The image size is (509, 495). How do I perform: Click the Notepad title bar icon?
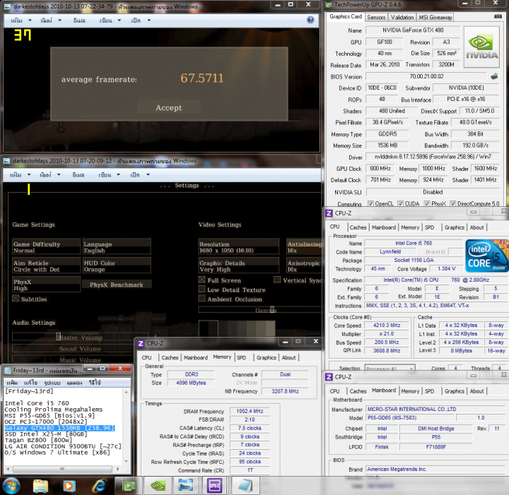[7, 370]
